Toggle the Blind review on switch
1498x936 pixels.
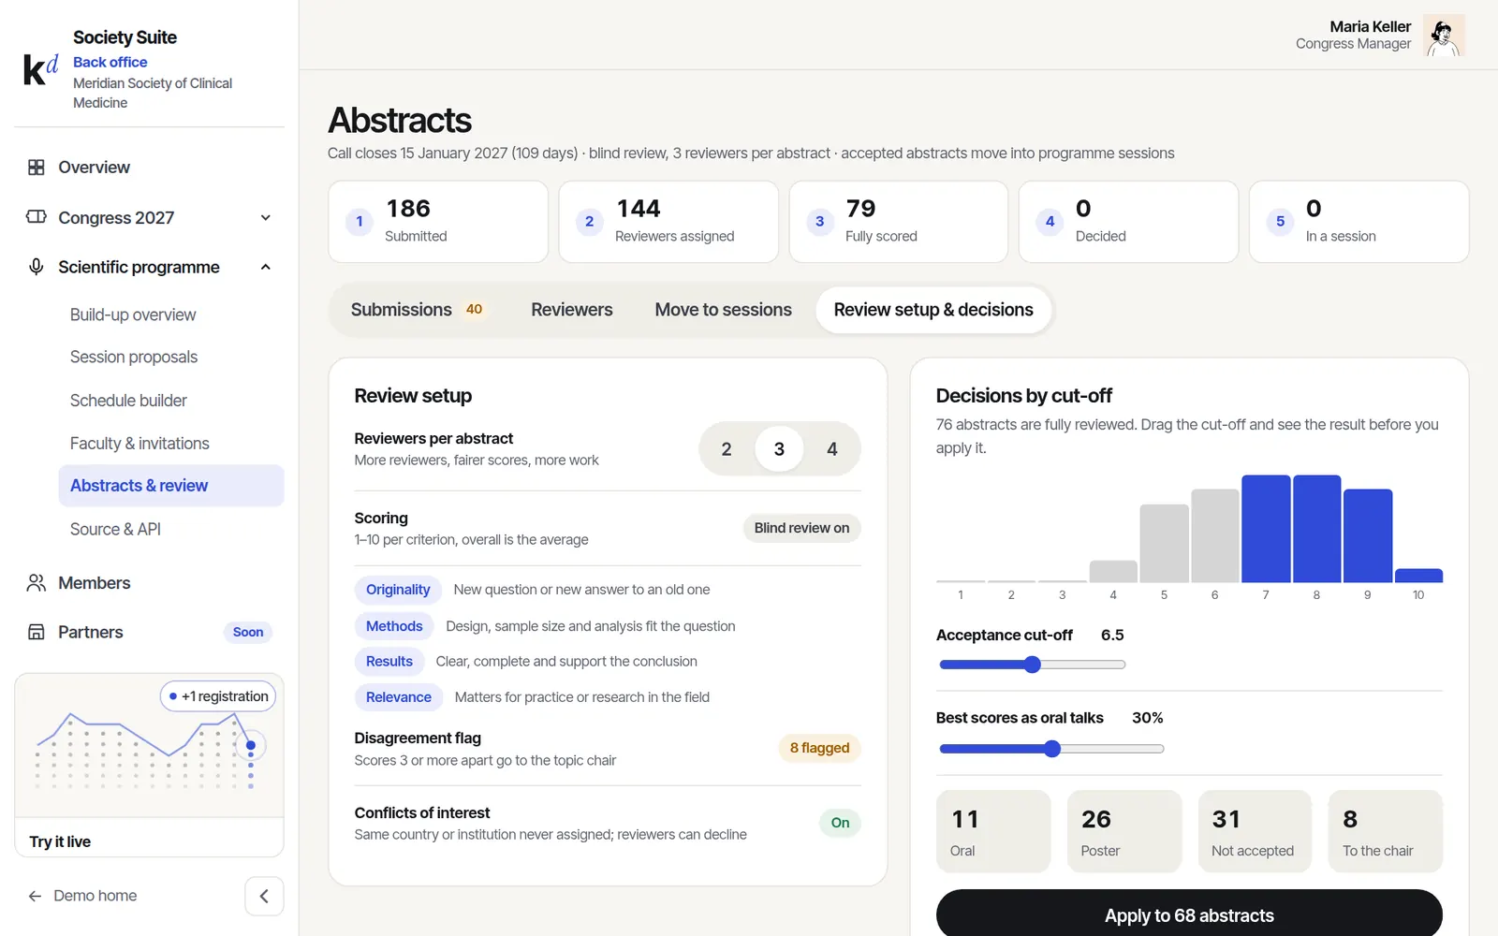(801, 528)
